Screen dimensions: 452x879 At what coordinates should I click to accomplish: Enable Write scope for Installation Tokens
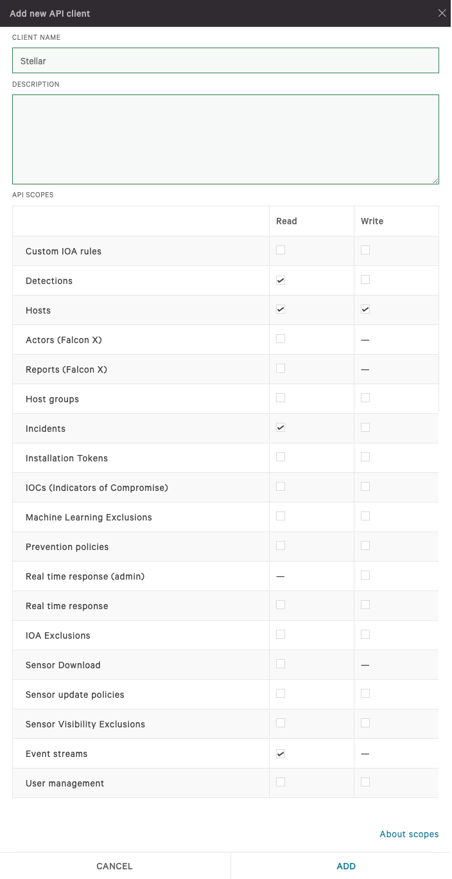pyautogui.click(x=365, y=457)
